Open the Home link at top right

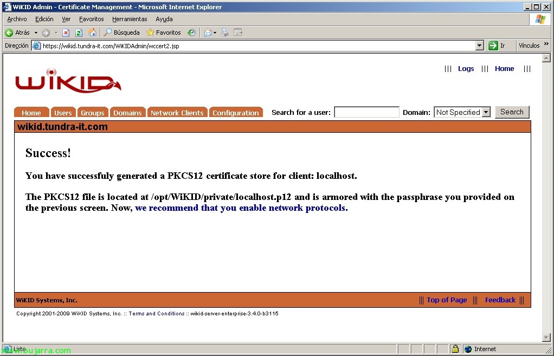[504, 68]
